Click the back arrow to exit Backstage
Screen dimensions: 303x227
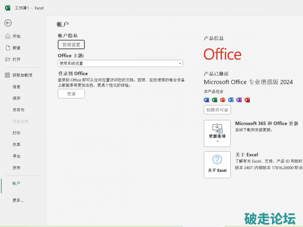(8, 23)
